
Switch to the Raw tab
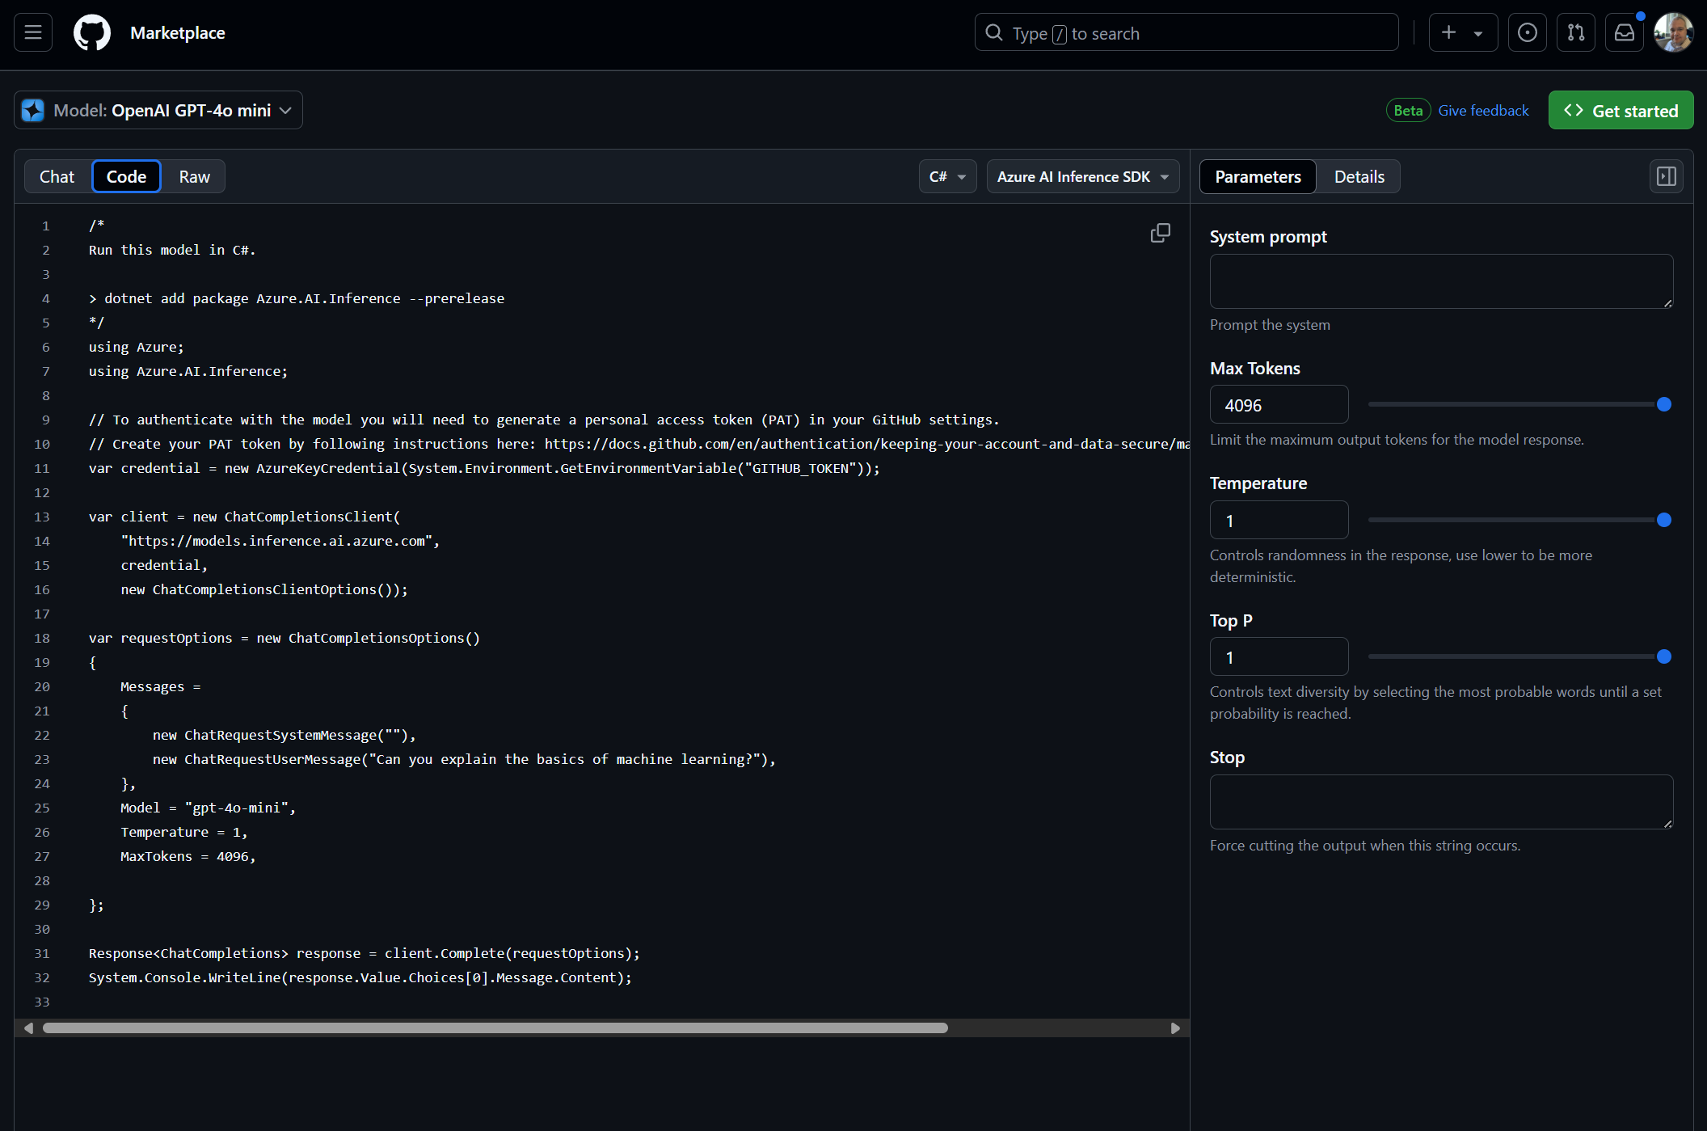pyautogui.click(x=194, y=177)
